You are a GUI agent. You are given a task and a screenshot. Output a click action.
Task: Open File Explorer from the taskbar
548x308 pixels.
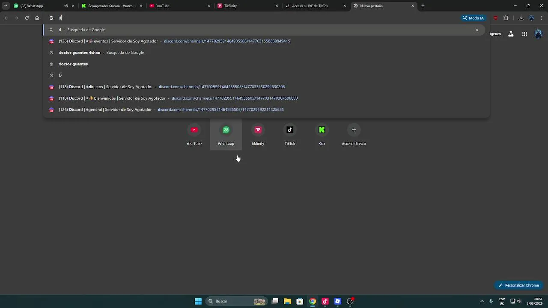click(287, 301)
